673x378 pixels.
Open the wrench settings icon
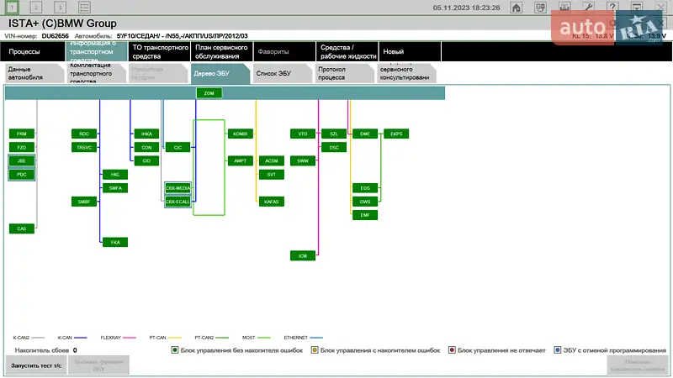(589, 7)
